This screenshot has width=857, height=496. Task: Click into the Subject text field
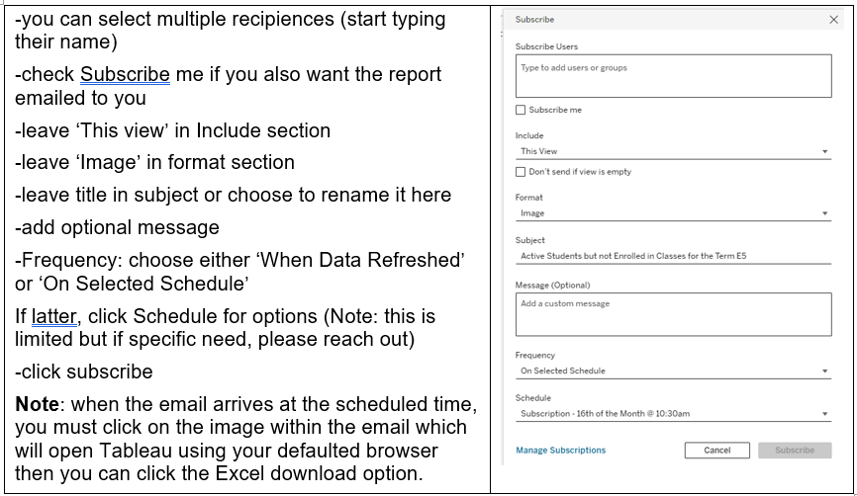pyautogui.click(x=673, y=257)
